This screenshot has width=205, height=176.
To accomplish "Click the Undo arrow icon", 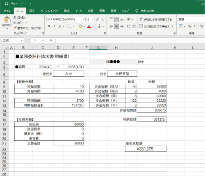I will click(13, 4).
